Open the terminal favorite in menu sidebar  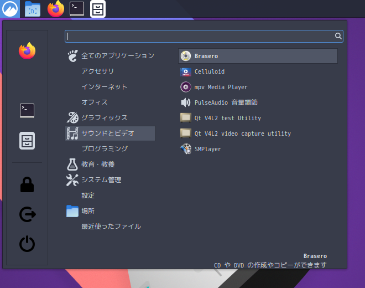[27, 111]
